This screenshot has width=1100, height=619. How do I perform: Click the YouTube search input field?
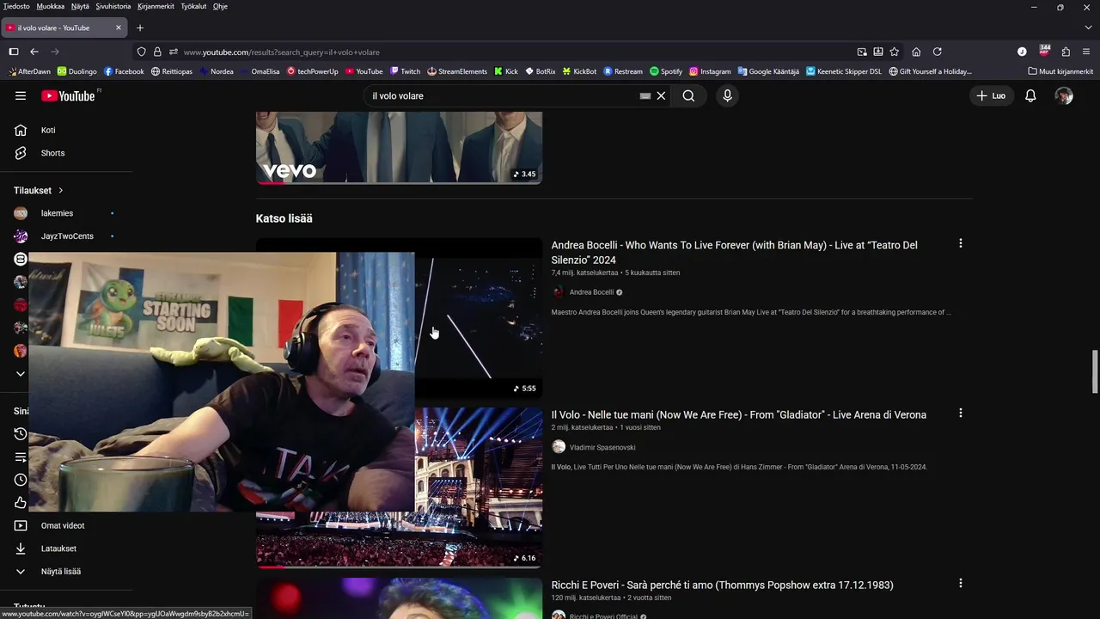(x=503, y=95)
